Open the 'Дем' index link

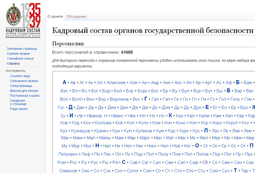(x=112, y=107)
